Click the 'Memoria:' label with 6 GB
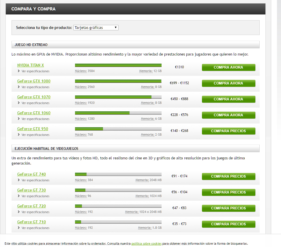Screen dimensions: 281x247 [147, 119]
